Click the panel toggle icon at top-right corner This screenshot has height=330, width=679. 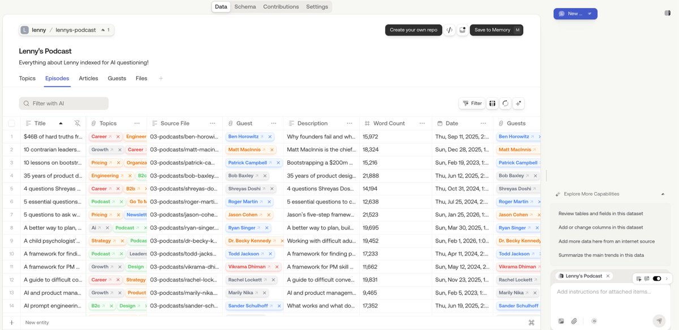[x=668, y=13]
